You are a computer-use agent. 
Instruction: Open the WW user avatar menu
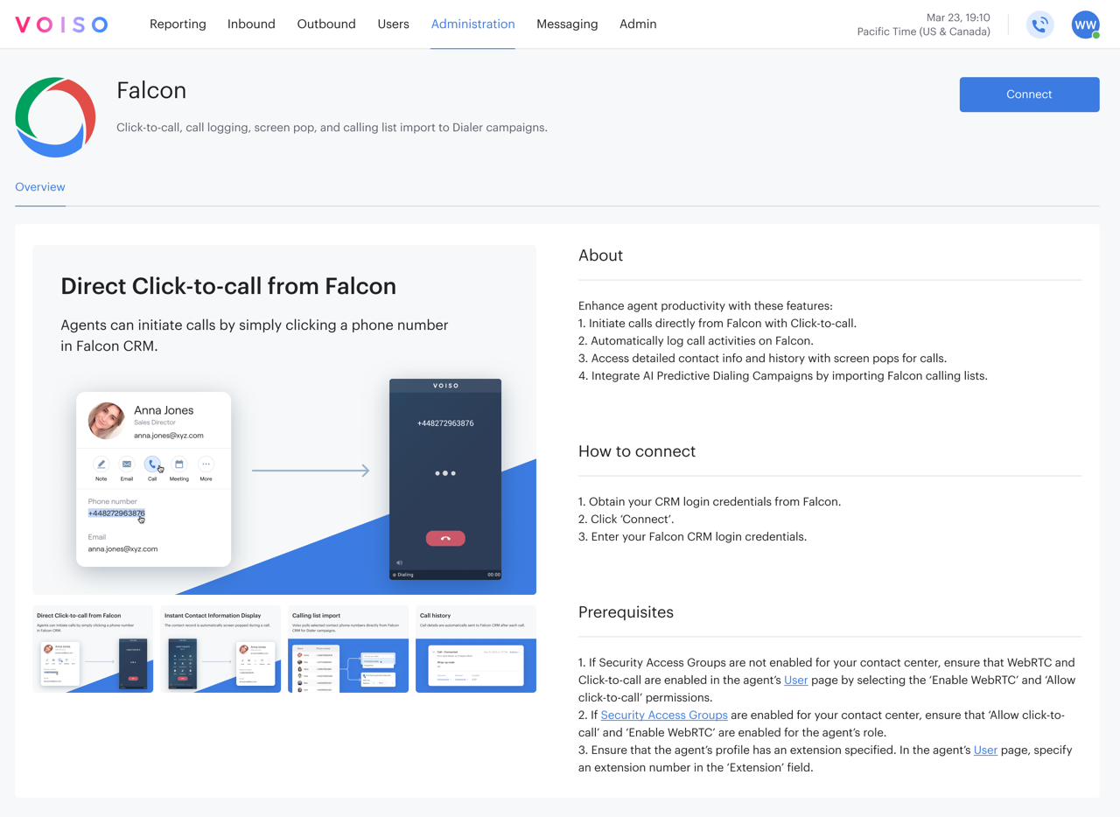click(1086, 24)
